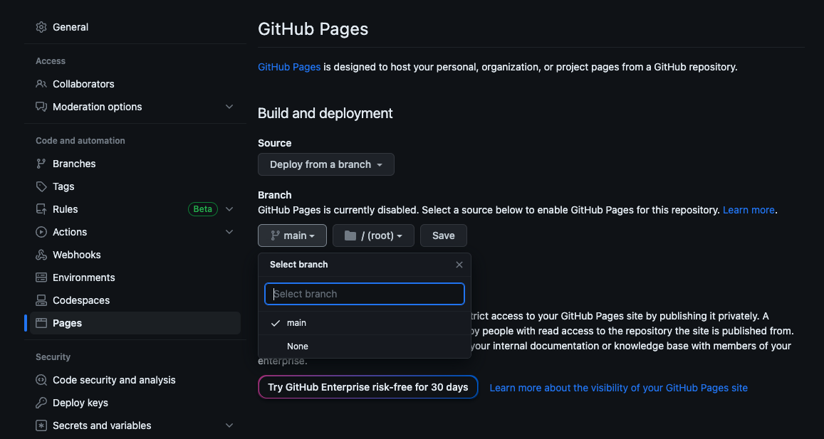The width and height of the screenshot is (824, 439).
Task: Click the branch icon on main button
Action: (274, 236)
